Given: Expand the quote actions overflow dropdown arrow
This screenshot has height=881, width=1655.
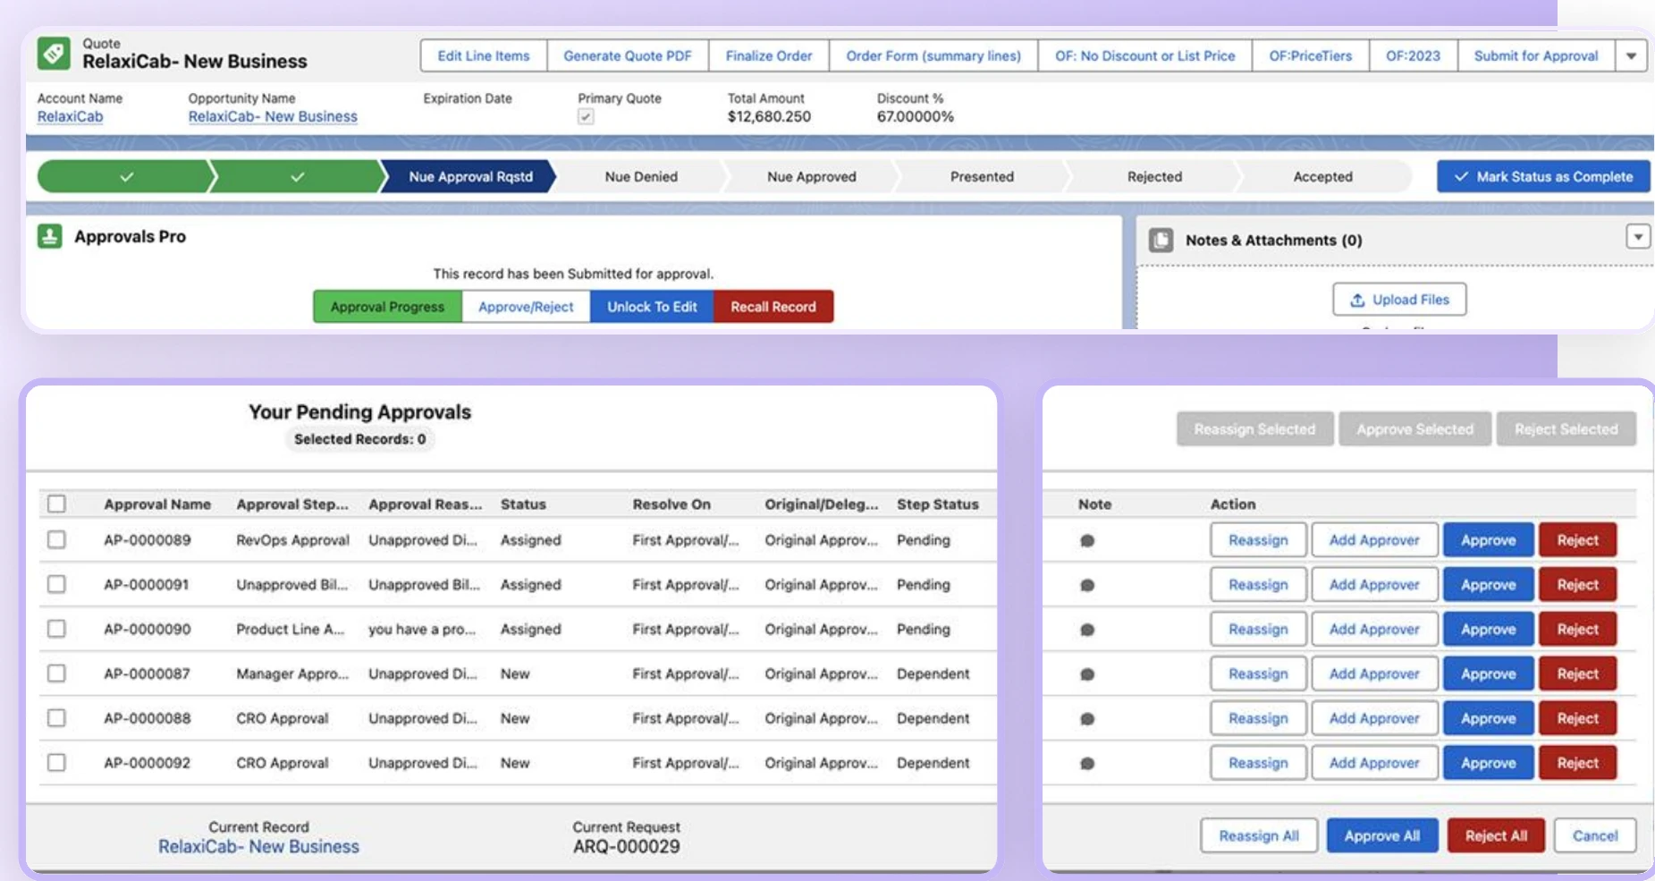Looking at the screenshot, I should (x=1631, y=55).
